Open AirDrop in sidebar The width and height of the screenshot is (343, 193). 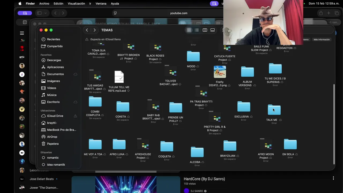click(52, 137)
